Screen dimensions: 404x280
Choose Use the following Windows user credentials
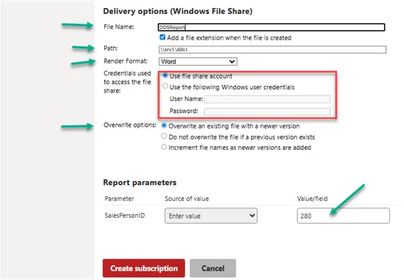point(165,87)
